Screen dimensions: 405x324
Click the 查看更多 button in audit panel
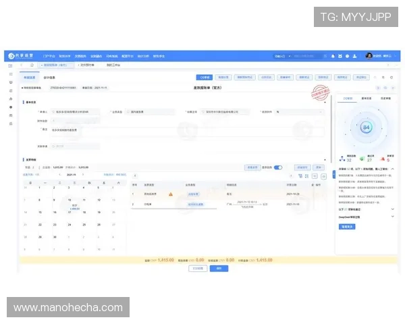[347, 227]
